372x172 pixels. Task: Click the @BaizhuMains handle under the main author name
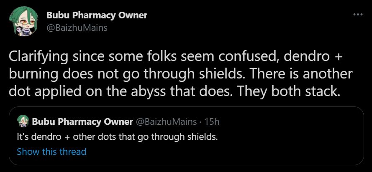(x=77, y=28)
